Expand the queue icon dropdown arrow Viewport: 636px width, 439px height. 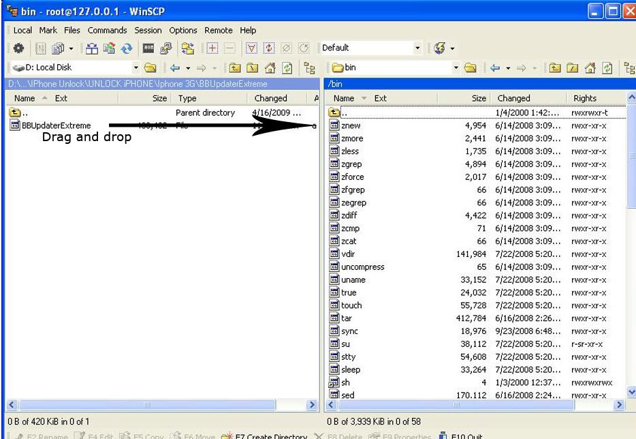point(71,48)
